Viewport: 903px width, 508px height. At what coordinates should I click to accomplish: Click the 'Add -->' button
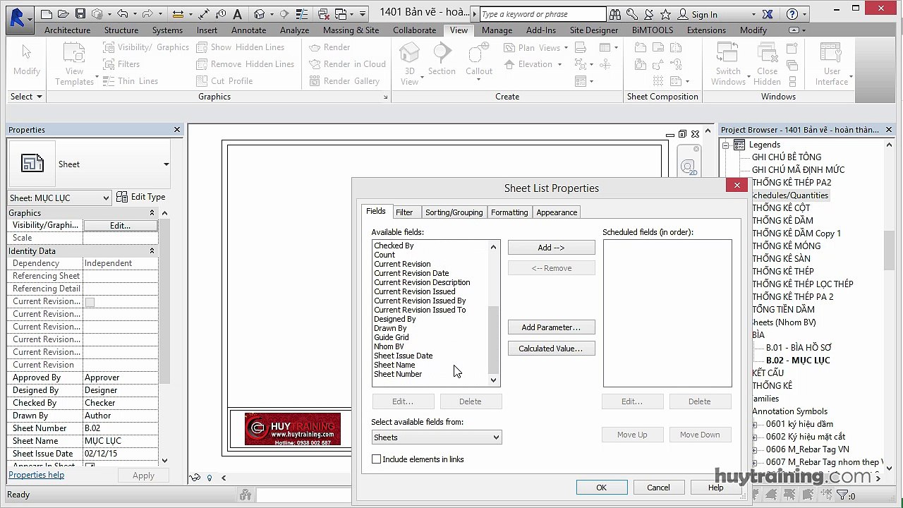click(x=552, y=248)
